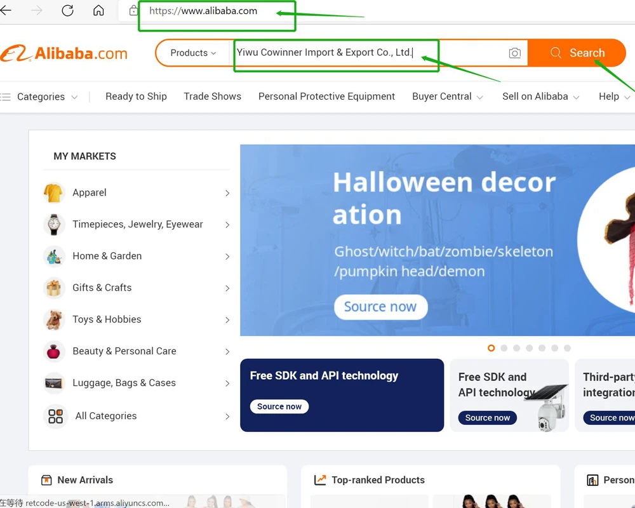This screenshot has height=508, width=635.
Task: Open the Categories menu
Action: pos(41,97)
